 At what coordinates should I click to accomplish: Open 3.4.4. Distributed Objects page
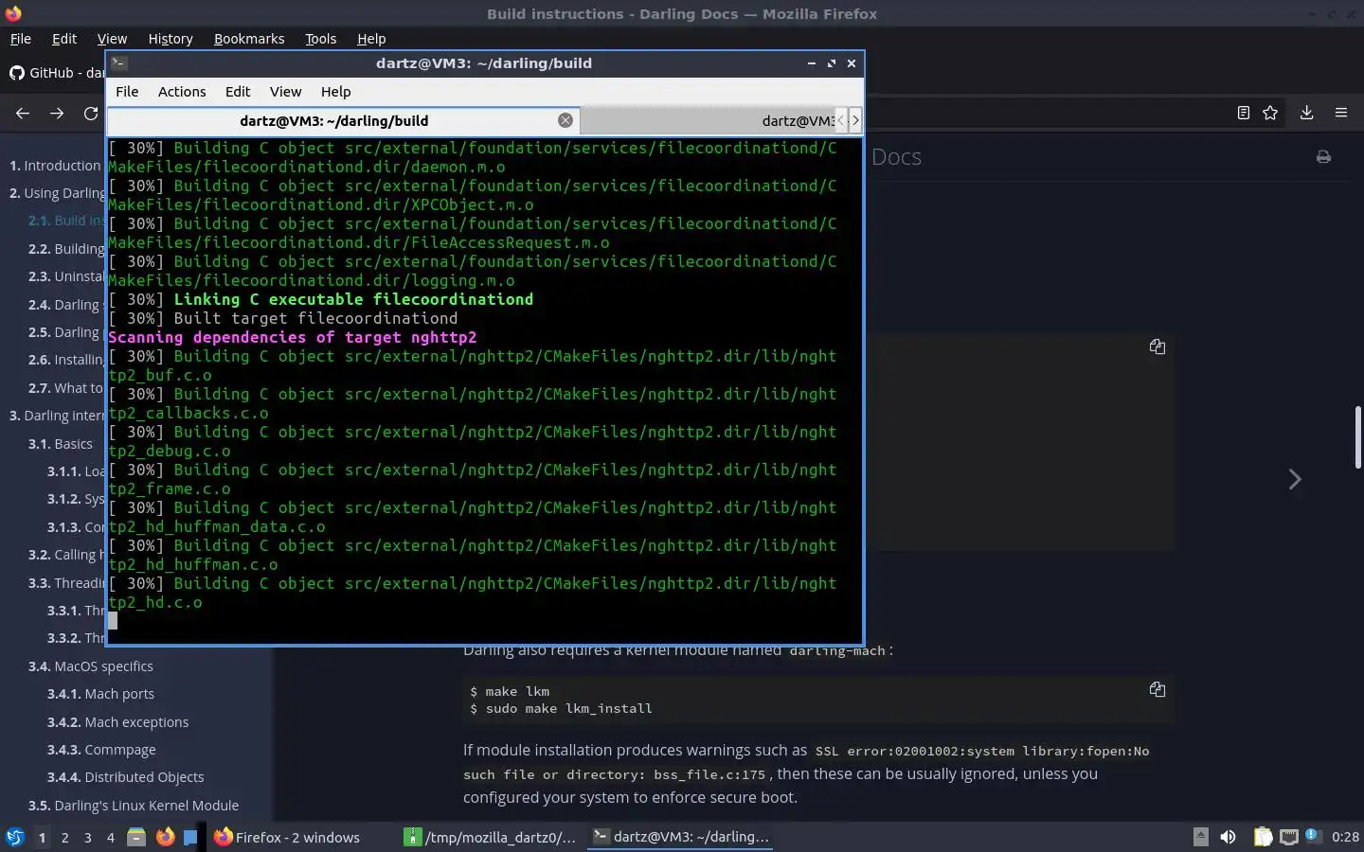click(125, 777)
